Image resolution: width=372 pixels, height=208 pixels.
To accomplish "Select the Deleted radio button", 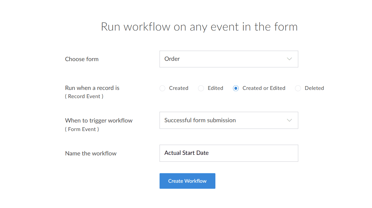I will point(298,88).
